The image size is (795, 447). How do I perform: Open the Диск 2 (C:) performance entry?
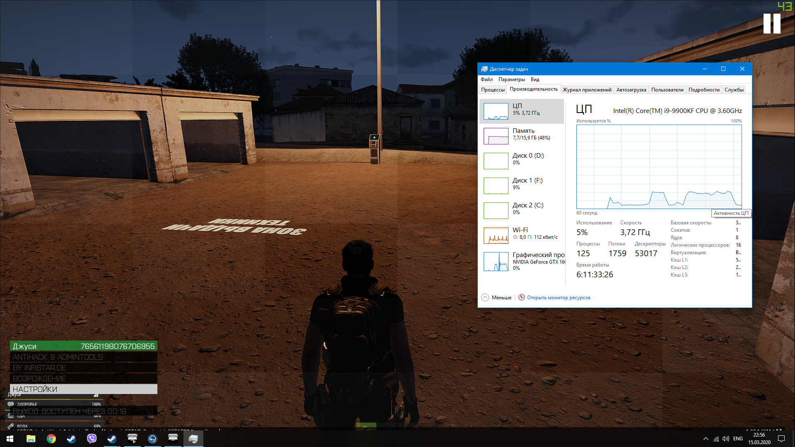[522, 210]
